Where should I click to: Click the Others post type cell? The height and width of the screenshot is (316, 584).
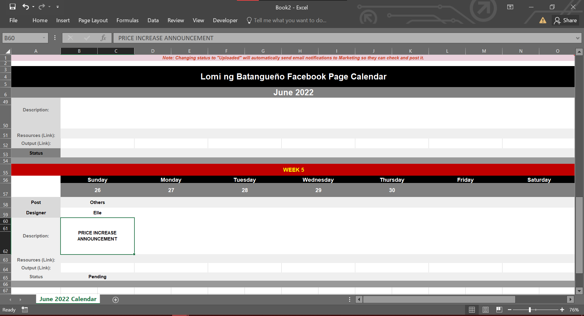click(97, 202)
